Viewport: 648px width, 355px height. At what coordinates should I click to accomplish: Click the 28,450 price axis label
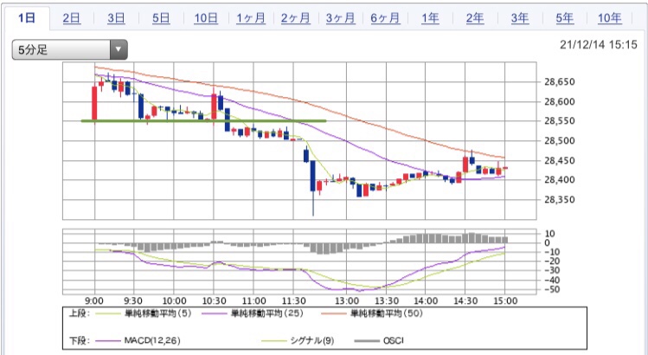(560, 160)
